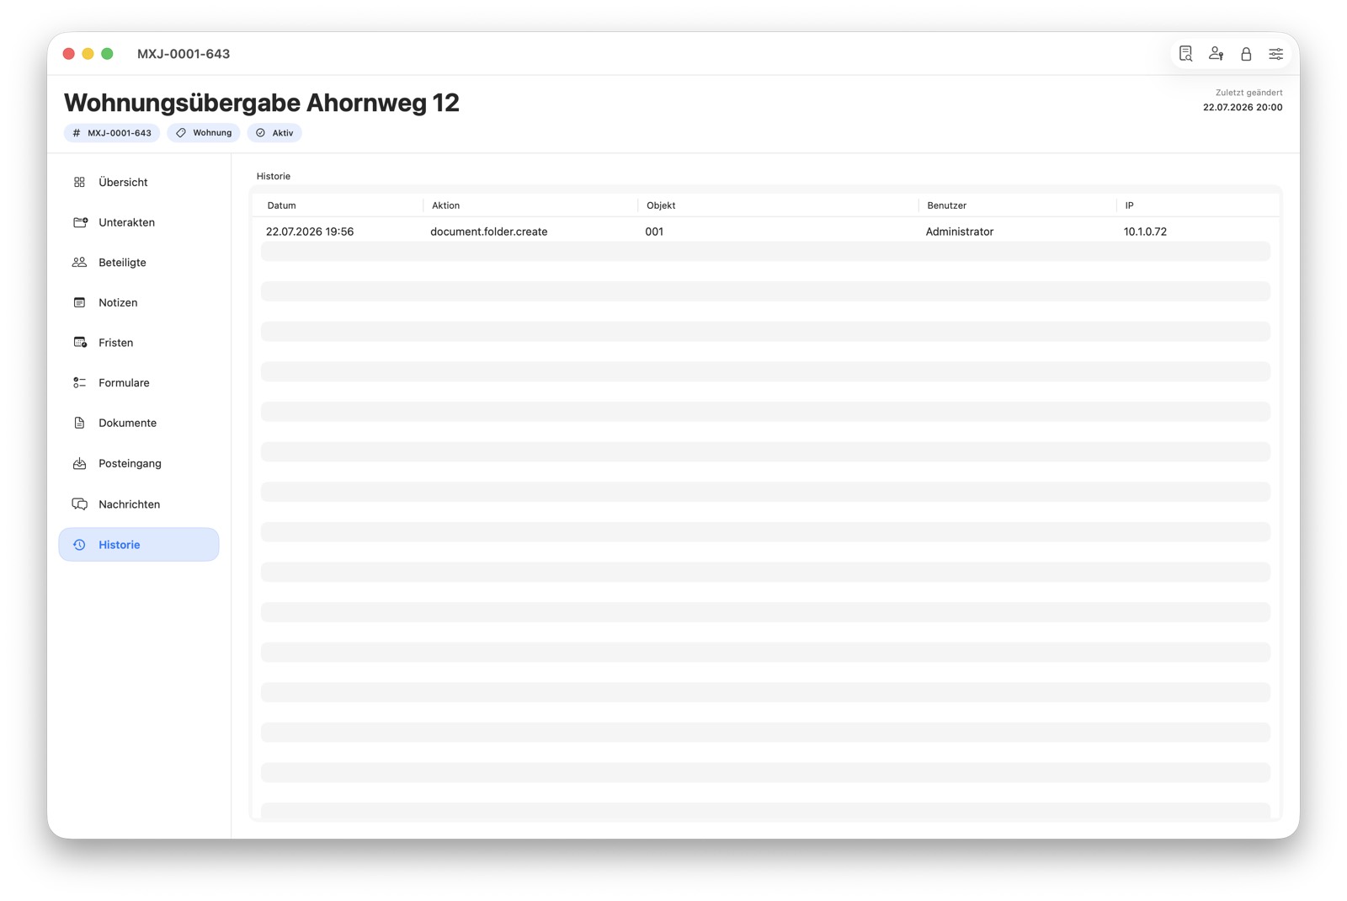Screen dimensions: 1347x901
Task: Click the Beteiligte people icon
Action: (79, 263)
